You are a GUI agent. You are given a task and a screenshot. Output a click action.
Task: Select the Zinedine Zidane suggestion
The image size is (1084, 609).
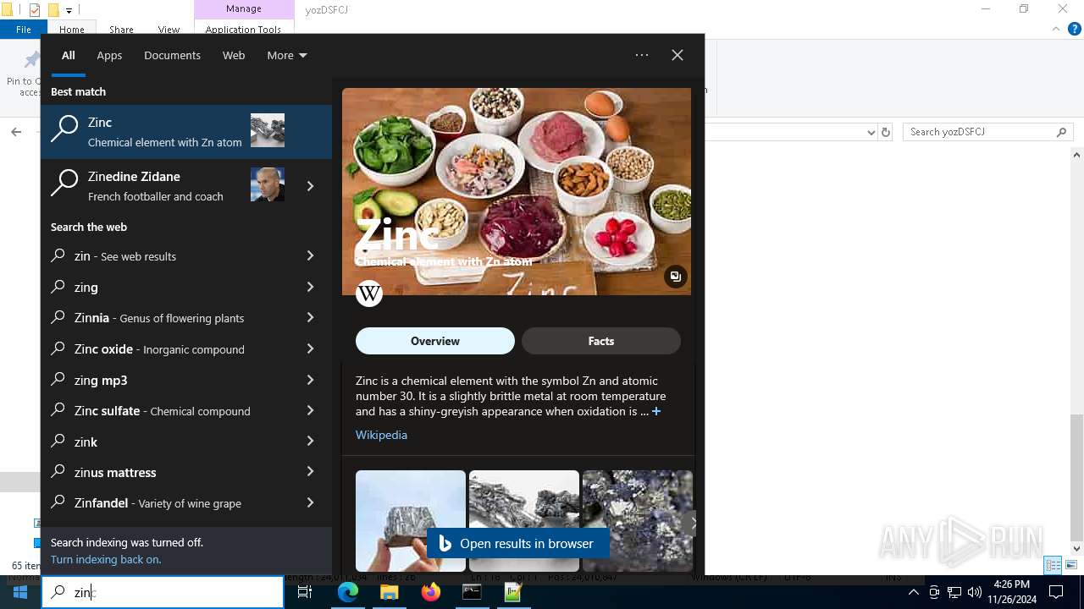[165, 185]
